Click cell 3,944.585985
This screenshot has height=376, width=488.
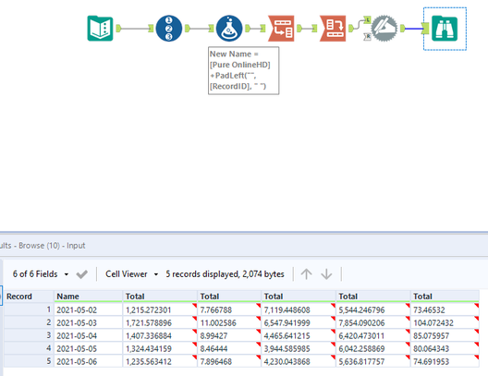tap(299, 348)
